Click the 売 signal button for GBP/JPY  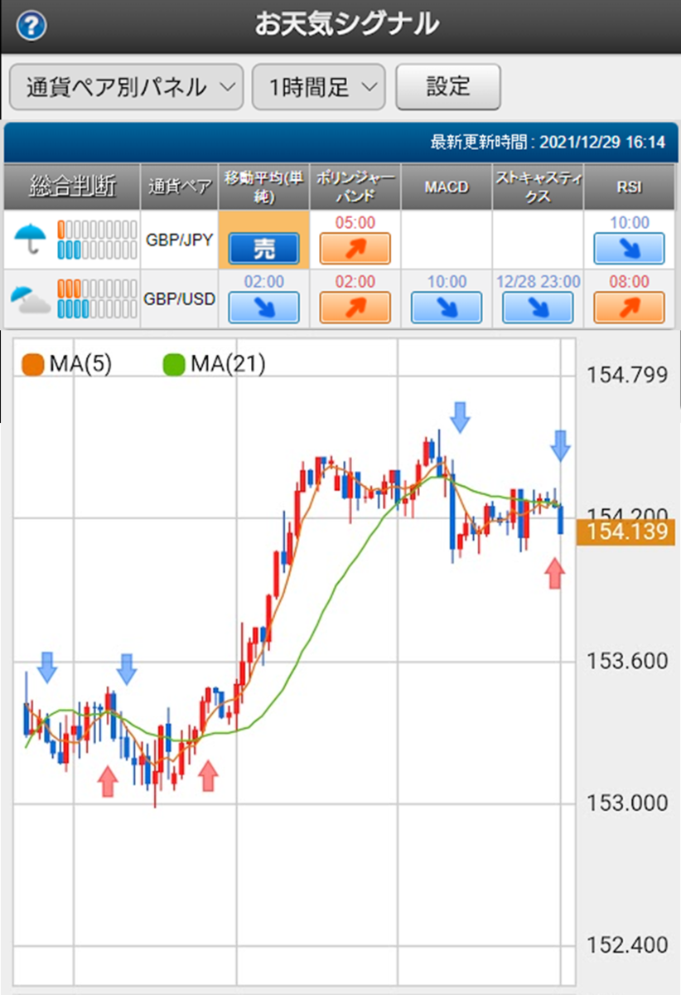(x=264, y=249)
